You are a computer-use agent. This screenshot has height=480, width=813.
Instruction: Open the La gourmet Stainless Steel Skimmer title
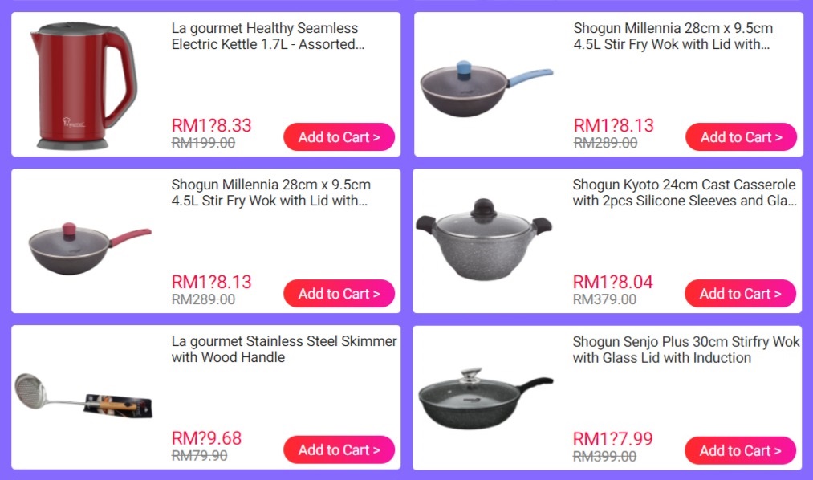tap(284, 349)
